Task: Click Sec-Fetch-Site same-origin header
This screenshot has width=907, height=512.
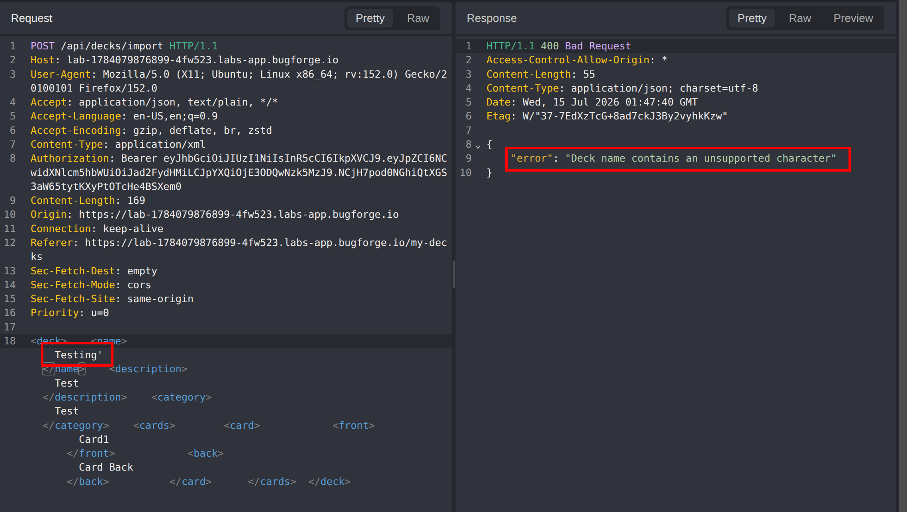Action: pos(112,299)
